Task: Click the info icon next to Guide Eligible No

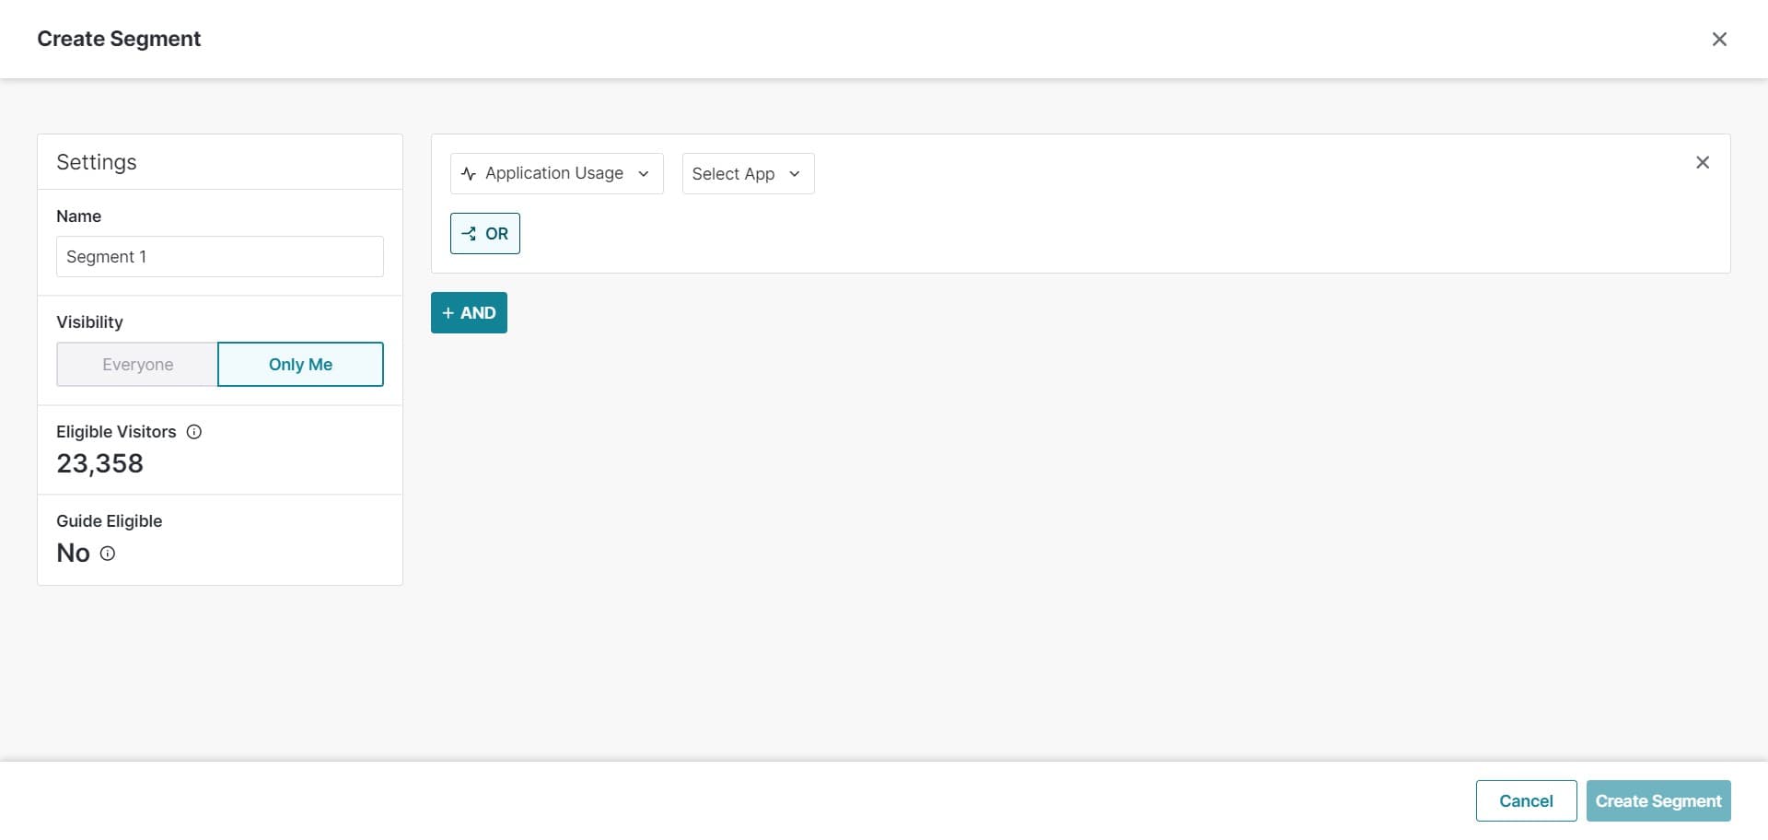Action: click(108, 554)
